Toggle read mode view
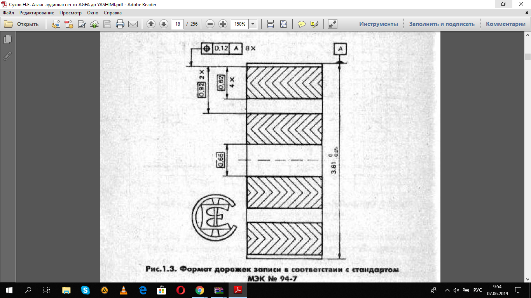 pyautogui.click(x=332, y=24)
